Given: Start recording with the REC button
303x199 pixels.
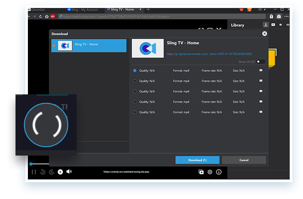Looking at the screenshot, I should click(x=53, y=16).
